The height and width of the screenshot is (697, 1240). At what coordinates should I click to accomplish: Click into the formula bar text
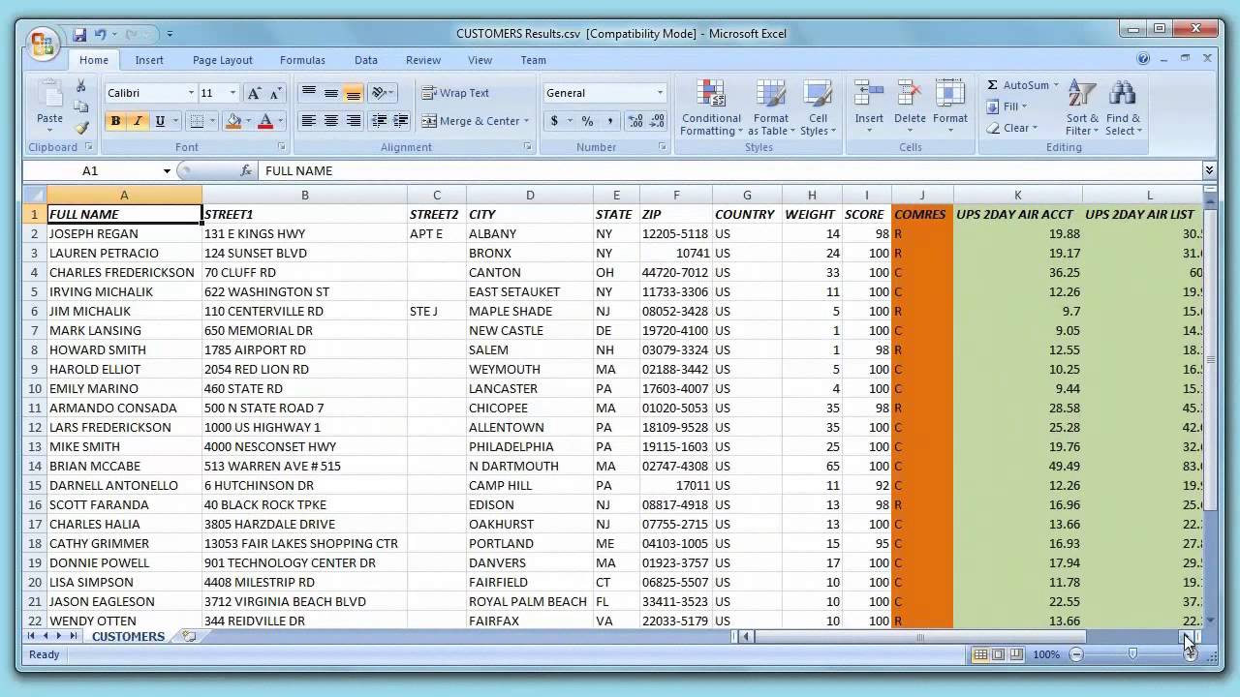pyautogui.click(x=728, y=170)
